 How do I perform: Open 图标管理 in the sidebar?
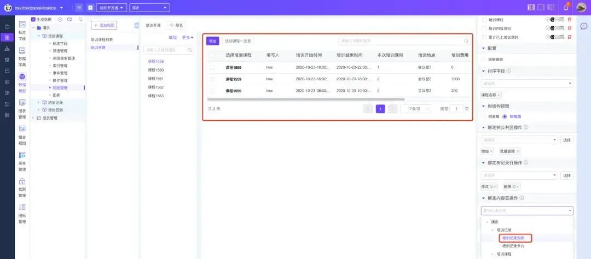[22, 213]
